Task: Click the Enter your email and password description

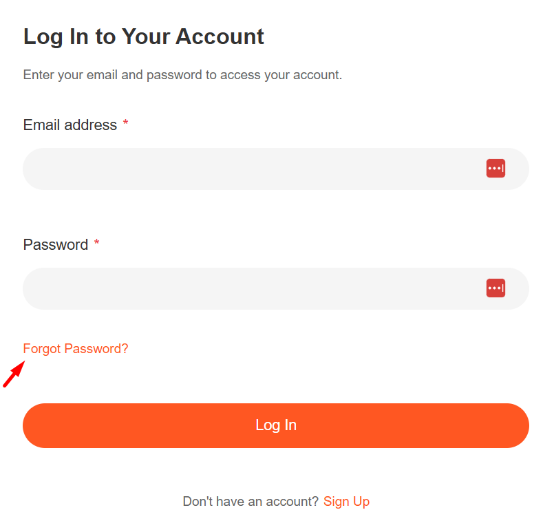Action: (x=182, y=75)
